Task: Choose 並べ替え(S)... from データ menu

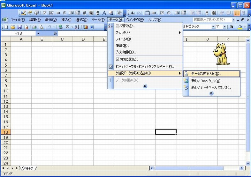Action: click(x=145, y=26)
